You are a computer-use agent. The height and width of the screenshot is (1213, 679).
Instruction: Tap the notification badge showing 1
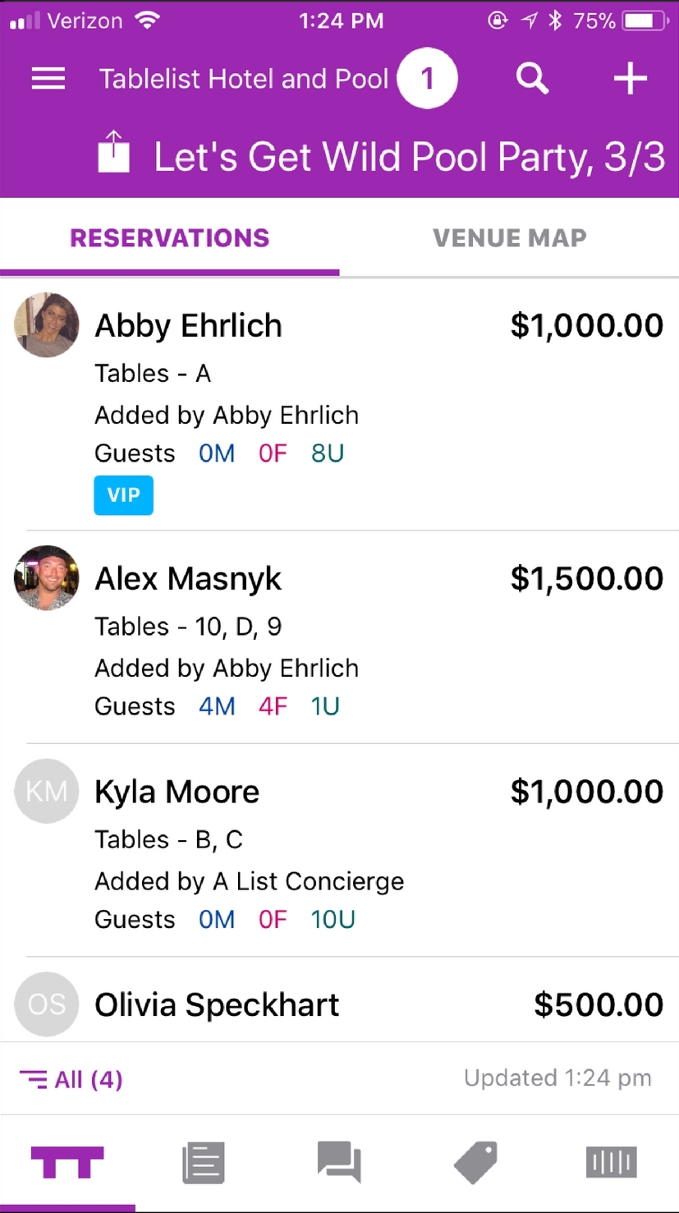(x=427, y=79)
